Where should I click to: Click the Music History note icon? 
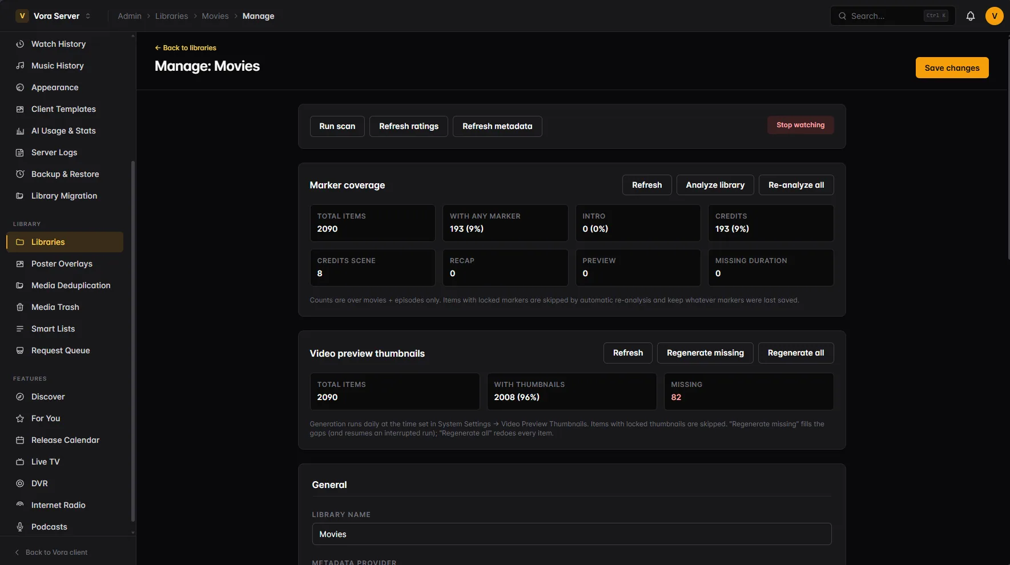[x=20, y=66]
